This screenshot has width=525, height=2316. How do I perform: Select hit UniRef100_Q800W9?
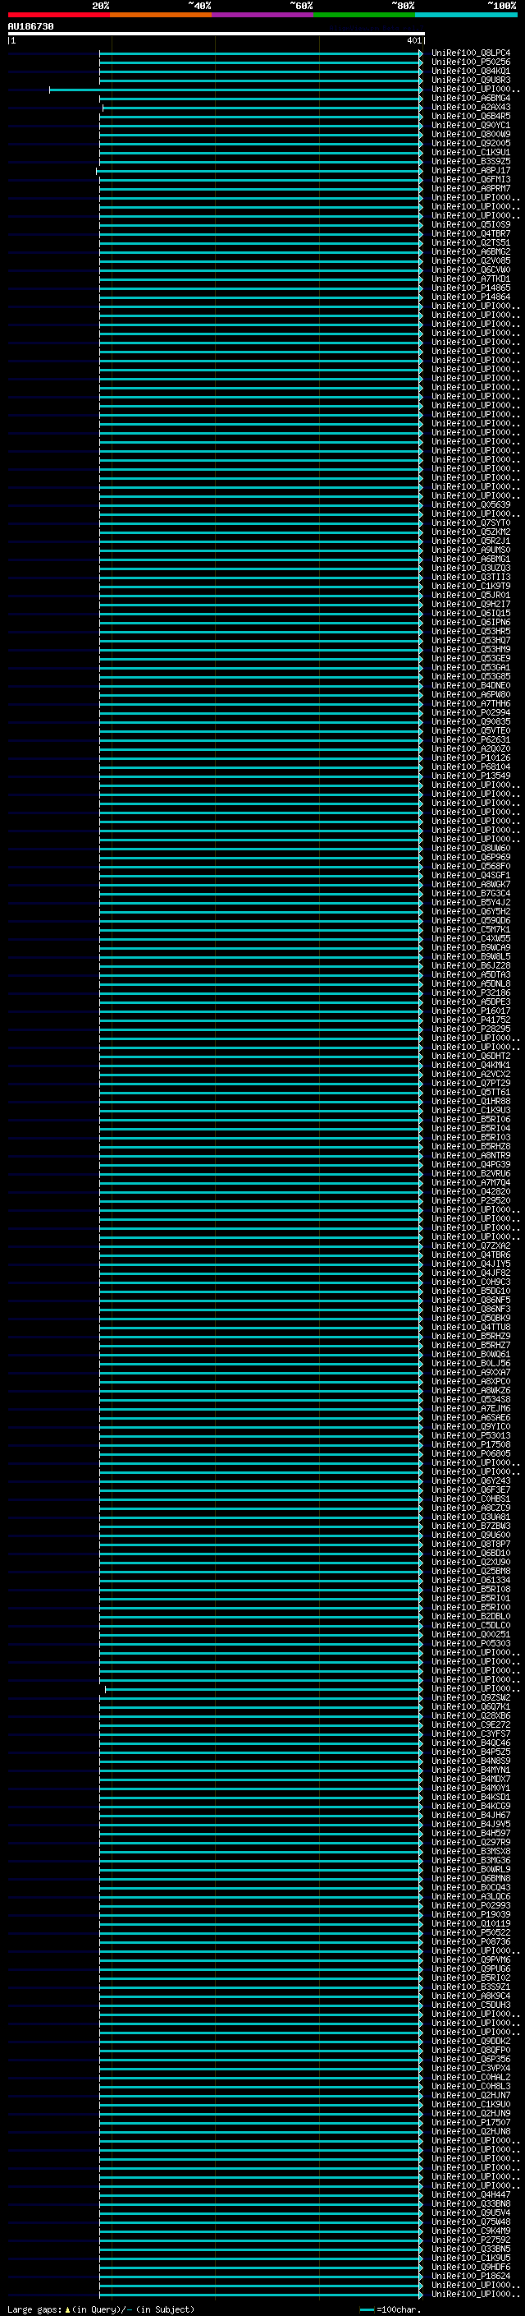tap(471, 134)
